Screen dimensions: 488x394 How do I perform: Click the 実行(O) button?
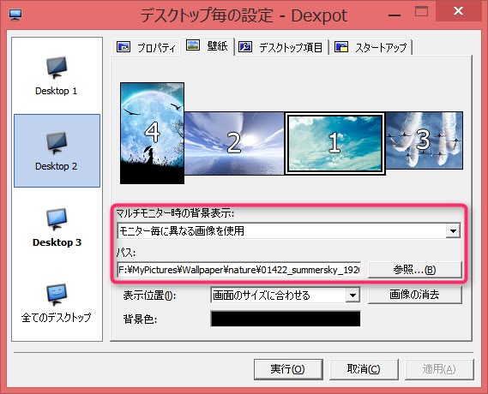288,369
